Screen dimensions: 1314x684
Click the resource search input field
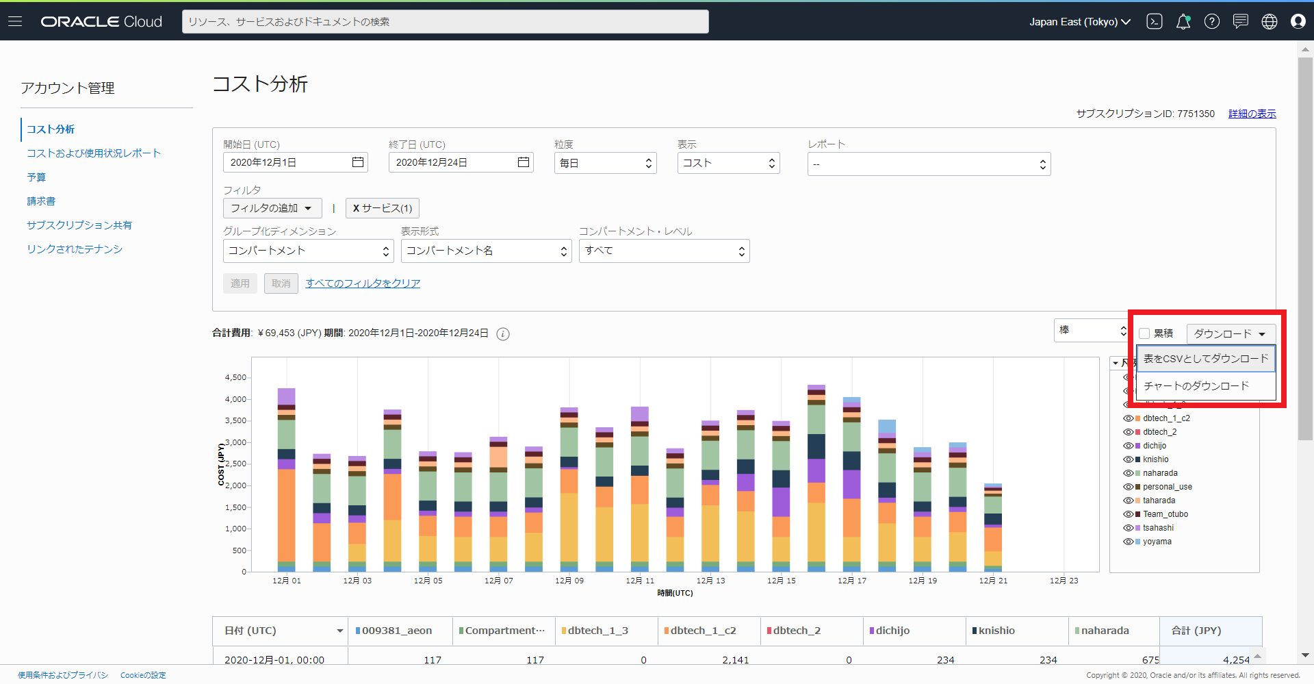click(445, 22)
